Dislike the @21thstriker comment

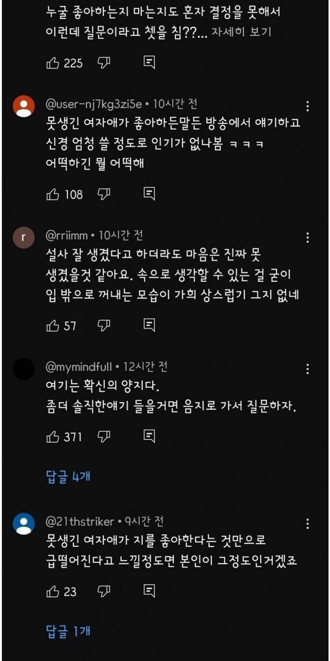104,591
